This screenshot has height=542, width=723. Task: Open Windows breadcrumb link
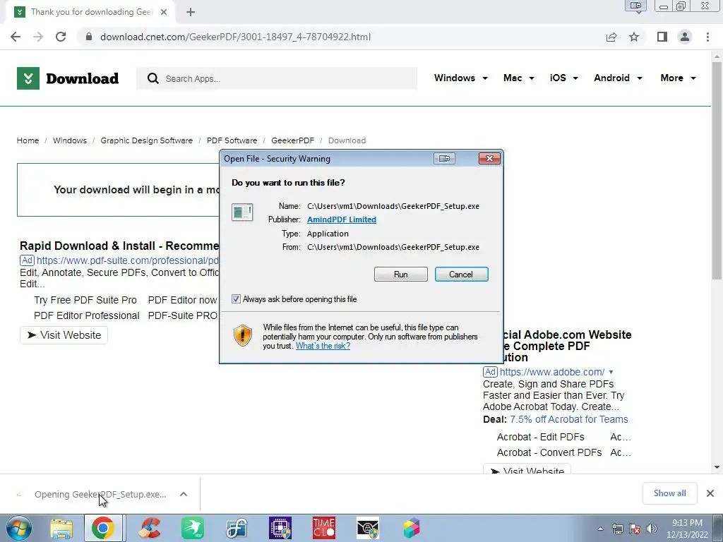70,140
